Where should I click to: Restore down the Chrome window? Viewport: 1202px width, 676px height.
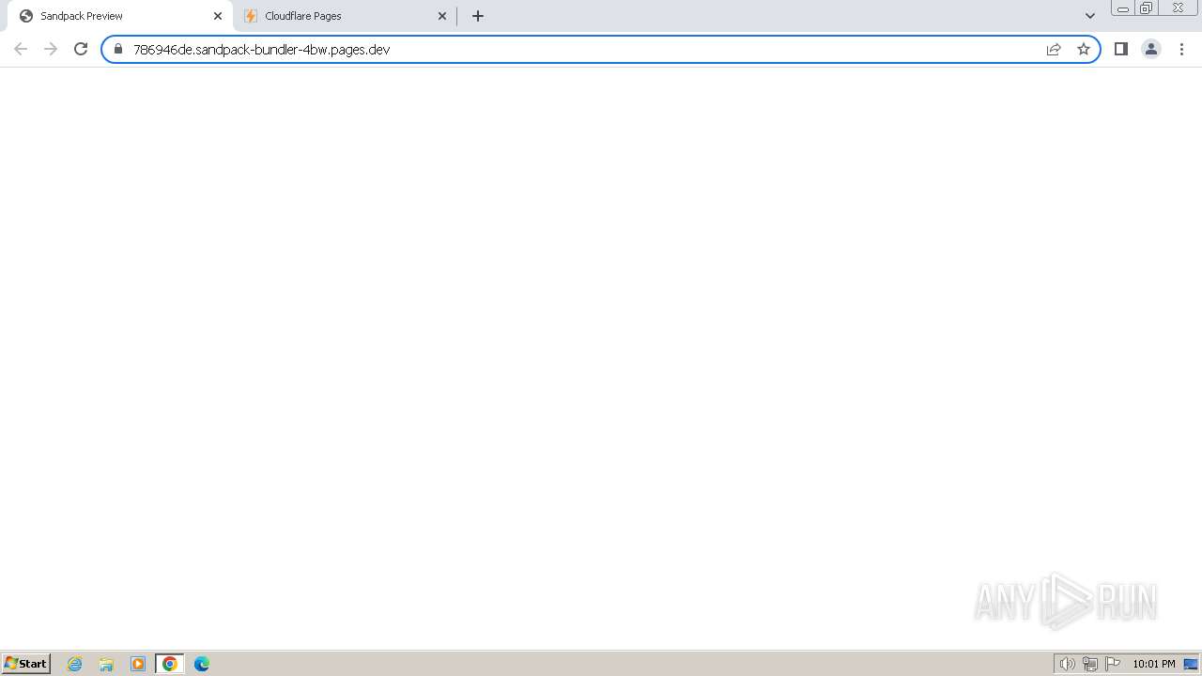pyautogui.click(x=1147, y=8)
